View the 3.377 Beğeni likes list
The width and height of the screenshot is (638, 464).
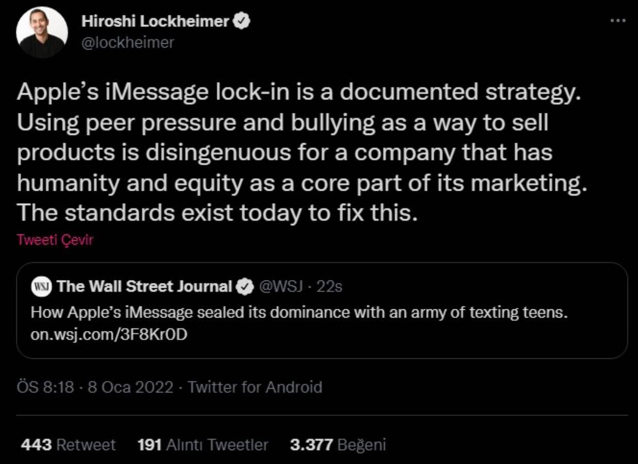(338, 444)
